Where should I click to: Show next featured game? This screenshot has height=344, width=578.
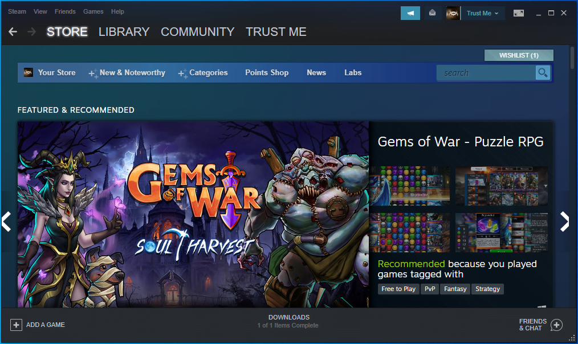point(565,222)
